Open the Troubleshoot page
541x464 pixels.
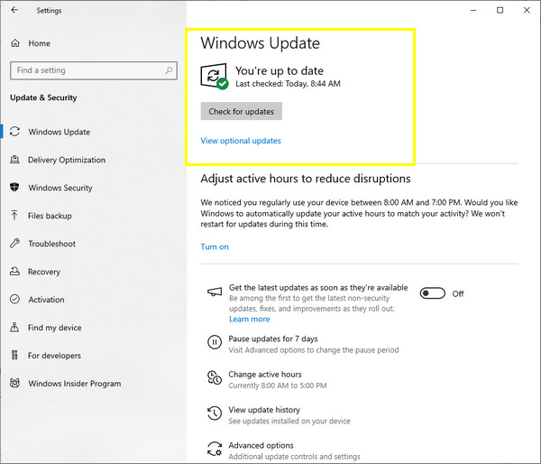click(51, 244)
